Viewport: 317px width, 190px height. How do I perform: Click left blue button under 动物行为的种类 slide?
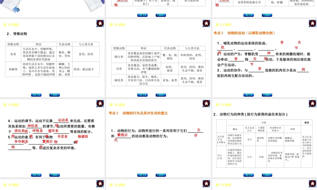[249, 175]
